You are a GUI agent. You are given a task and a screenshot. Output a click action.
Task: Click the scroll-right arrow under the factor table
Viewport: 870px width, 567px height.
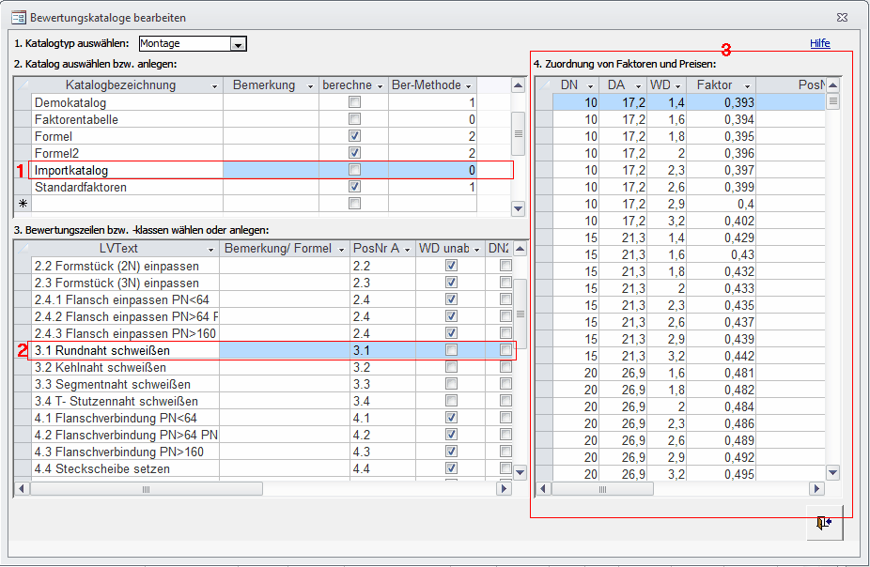click(x=816, y=489)
